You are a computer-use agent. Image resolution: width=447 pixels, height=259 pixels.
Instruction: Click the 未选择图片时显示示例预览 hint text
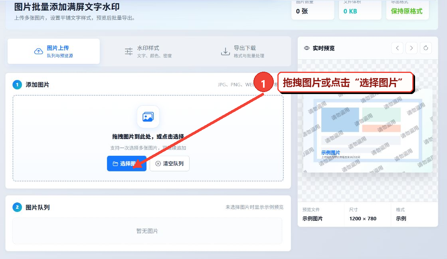click(254, 207)
